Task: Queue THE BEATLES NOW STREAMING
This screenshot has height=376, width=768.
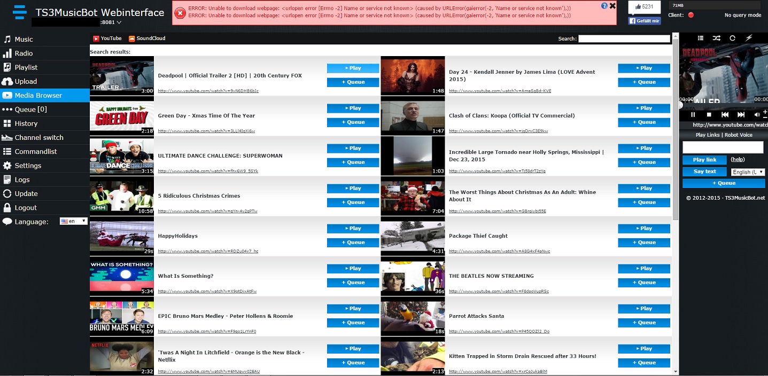Action: (x=644, y=283)
